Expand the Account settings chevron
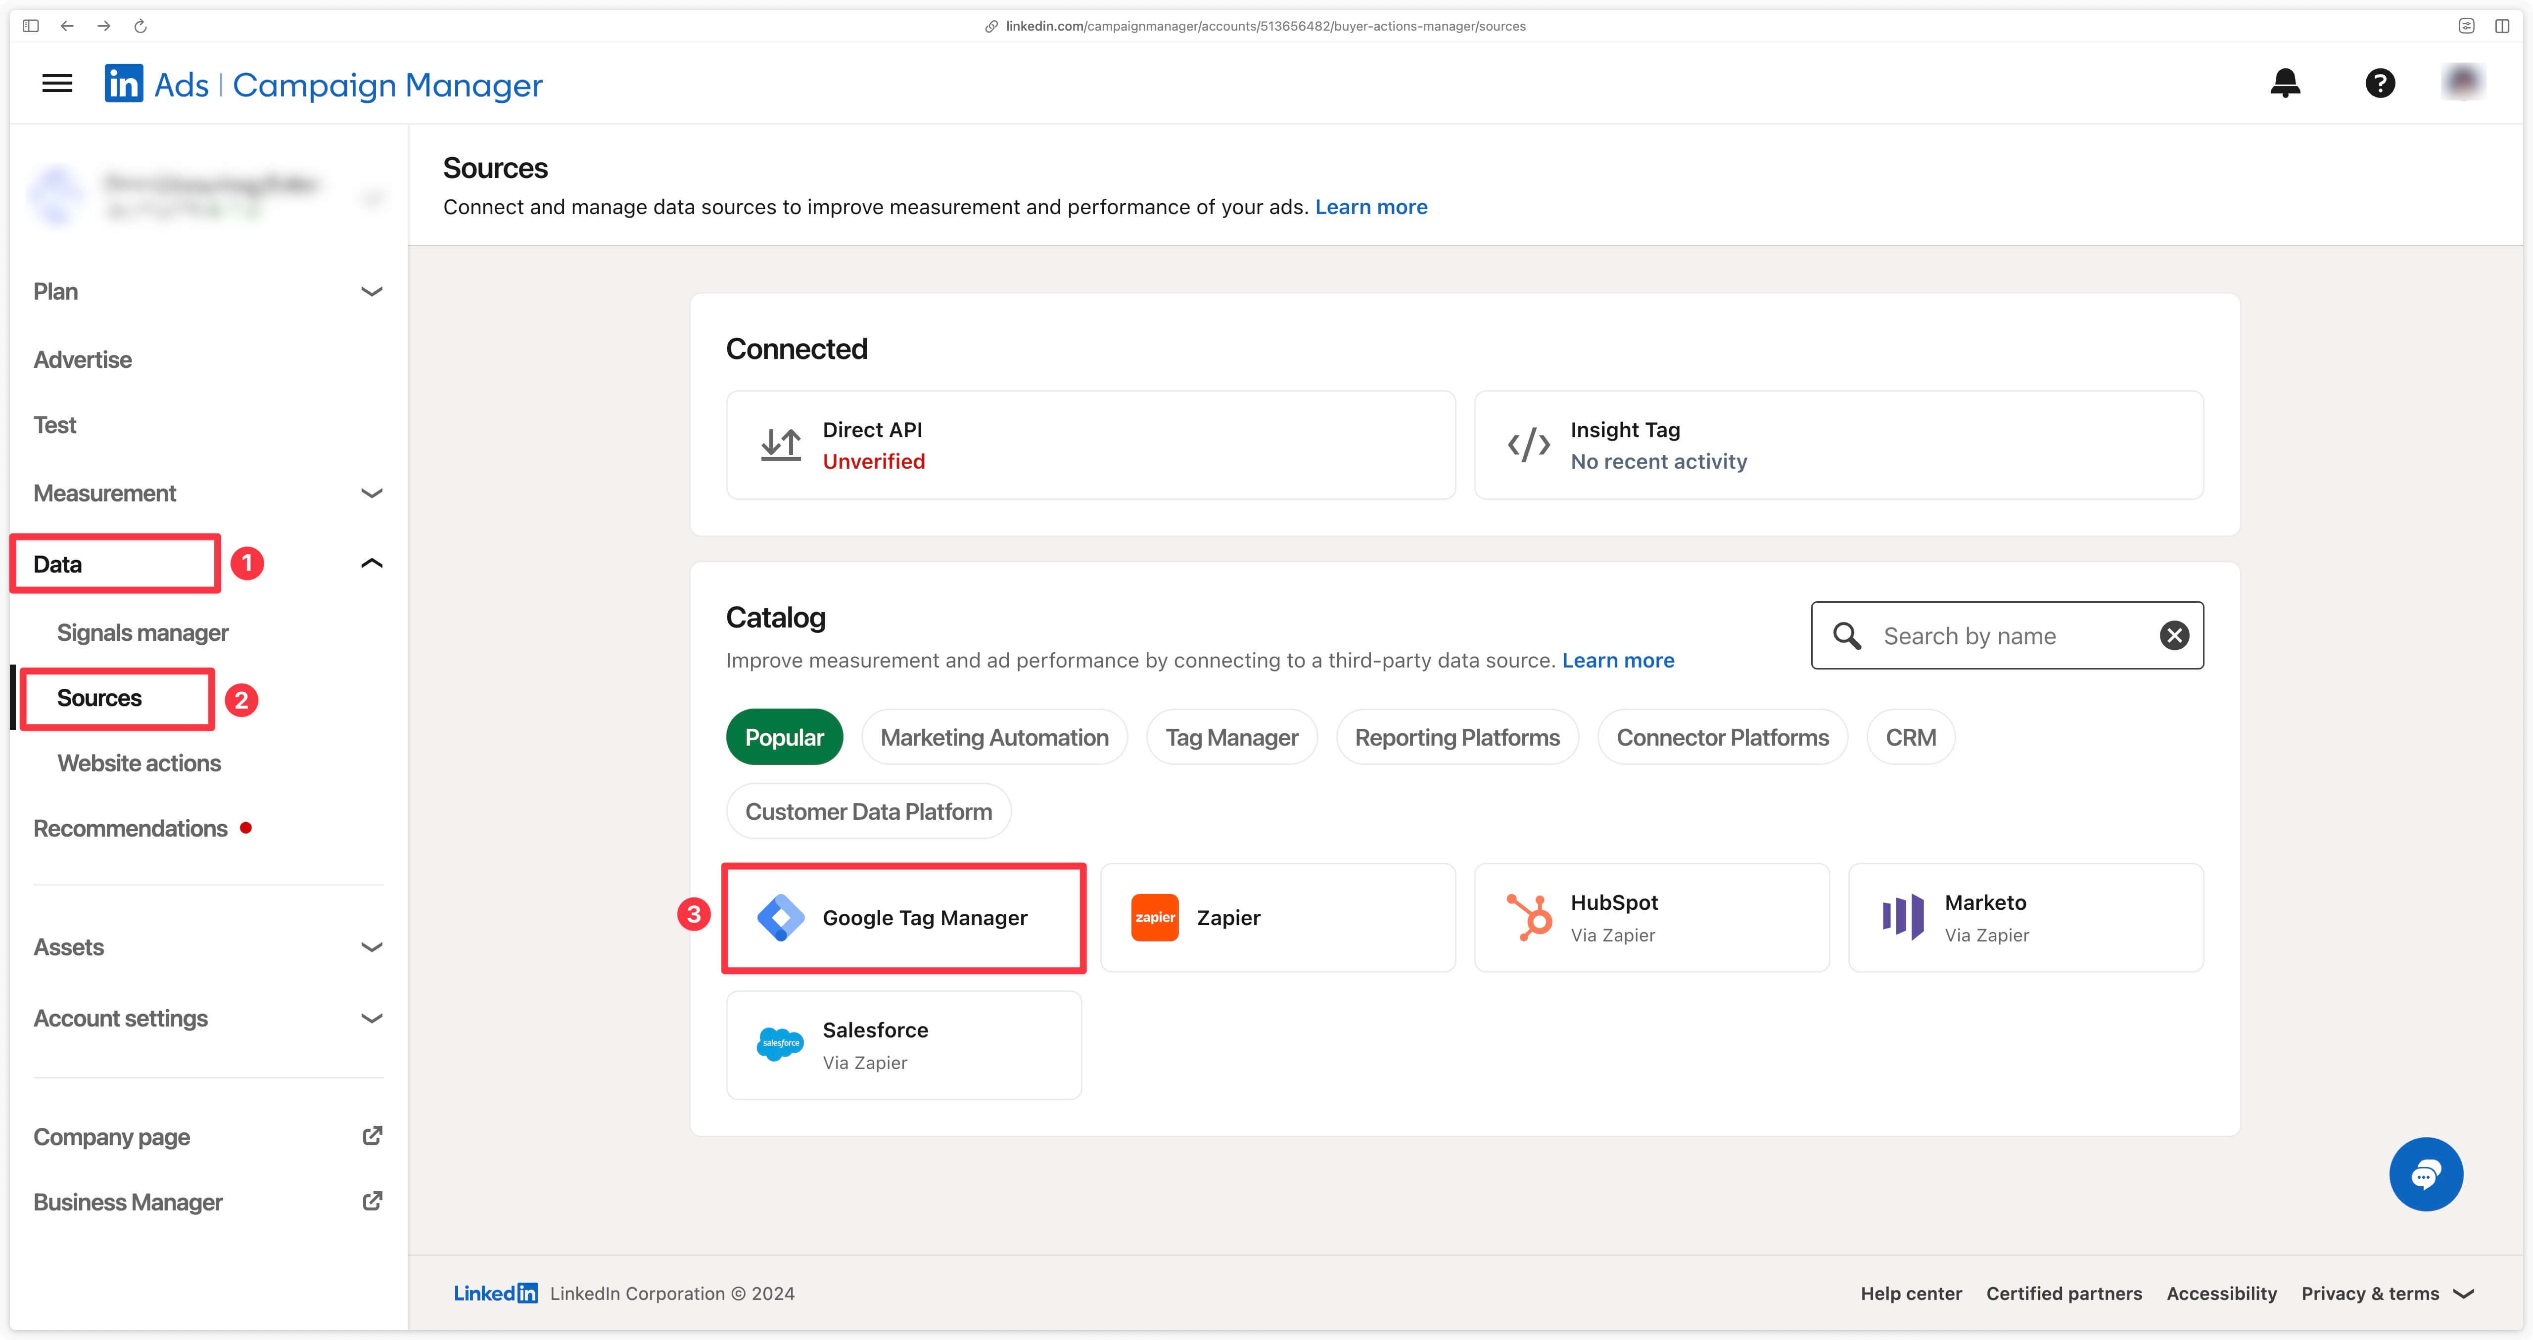This screenshot has height=1340, width=2533. point(372,1019)
